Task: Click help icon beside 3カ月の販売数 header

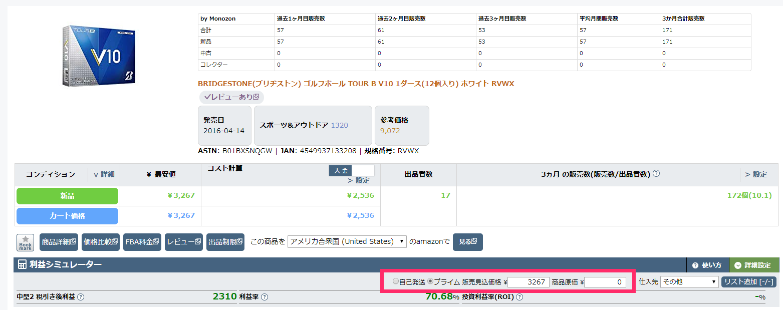Action: pyautogui.click(x=656, y=174)
